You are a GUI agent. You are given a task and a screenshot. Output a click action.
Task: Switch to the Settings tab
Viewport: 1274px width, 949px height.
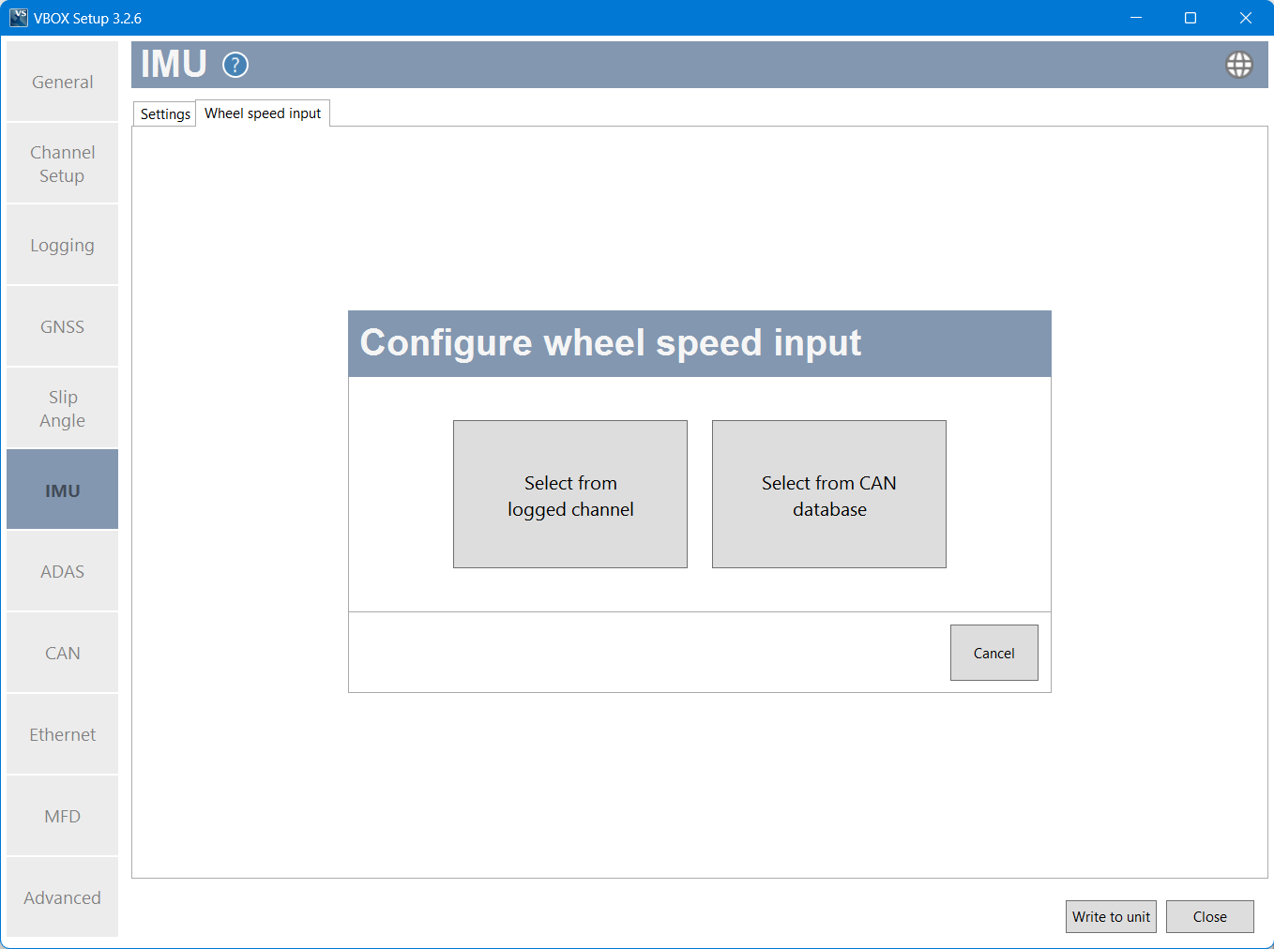click(164, 113)
